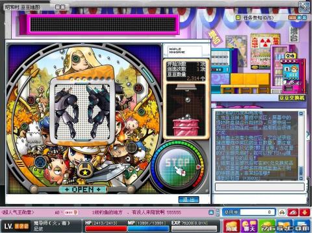The image size is (313, 233).
Task: Open the world map icon in top corner
Action: tap(304, 7)
